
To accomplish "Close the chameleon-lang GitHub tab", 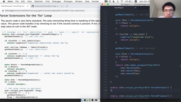I will [62, 6].
